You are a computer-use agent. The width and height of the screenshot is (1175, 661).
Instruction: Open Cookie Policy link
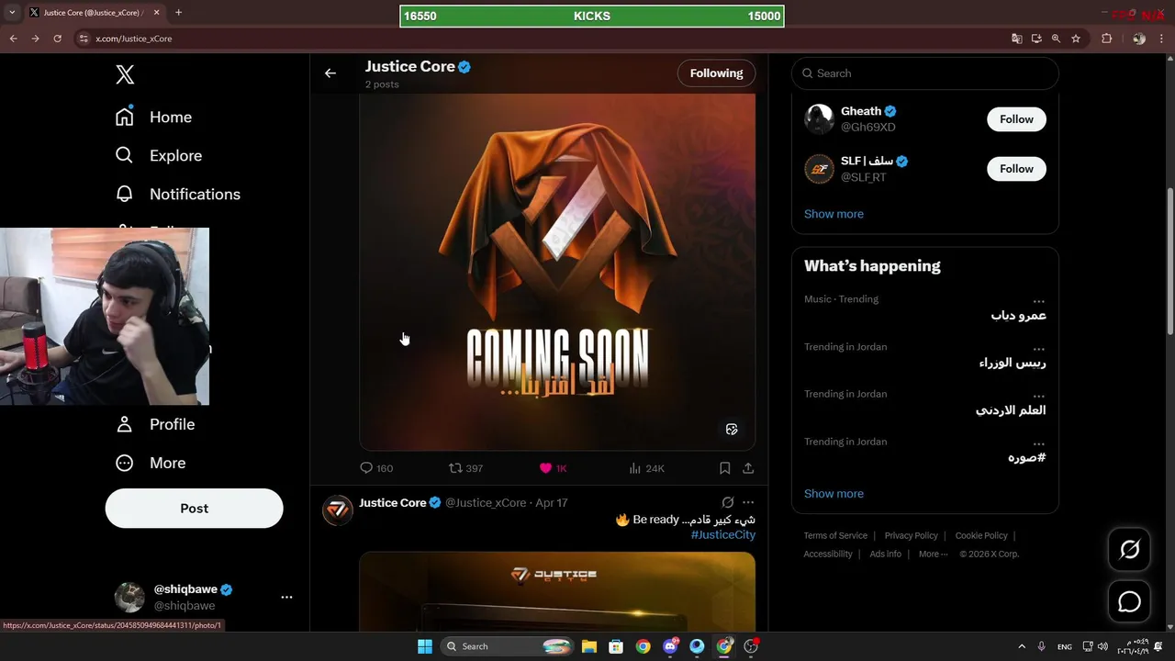(x=981, y=535)
